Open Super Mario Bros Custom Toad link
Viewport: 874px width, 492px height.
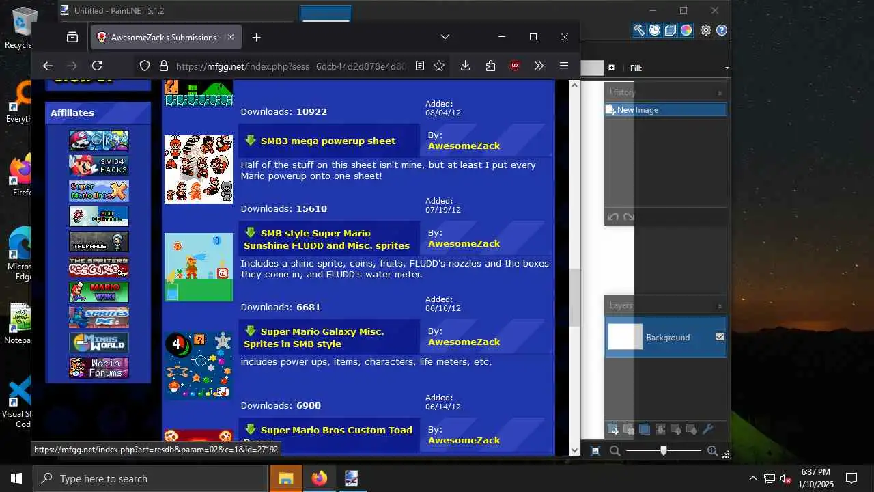[x=337, y=430]
